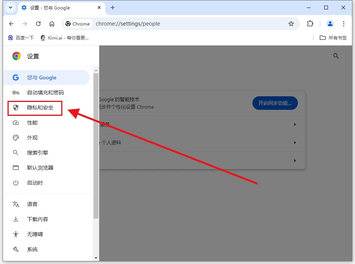Screen dimensions: 355x264
Task: Open 下载内容 settings
Action: pos(47,219)
